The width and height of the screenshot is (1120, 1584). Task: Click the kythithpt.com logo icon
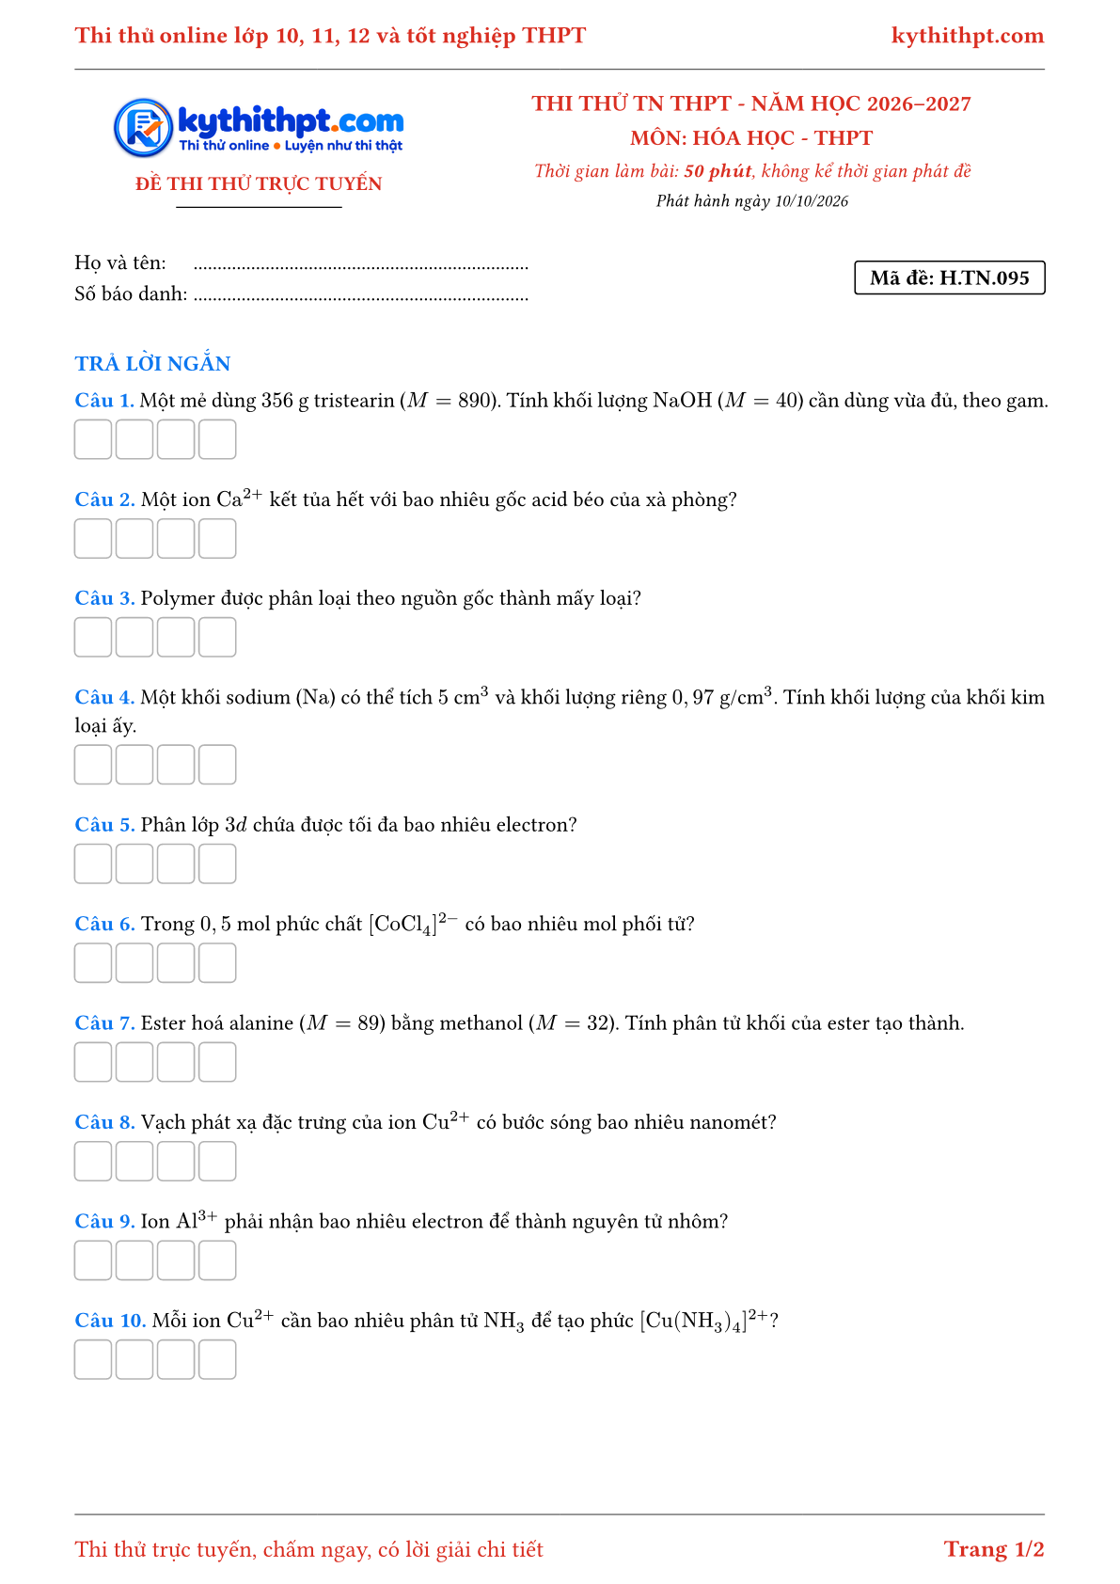143,128
